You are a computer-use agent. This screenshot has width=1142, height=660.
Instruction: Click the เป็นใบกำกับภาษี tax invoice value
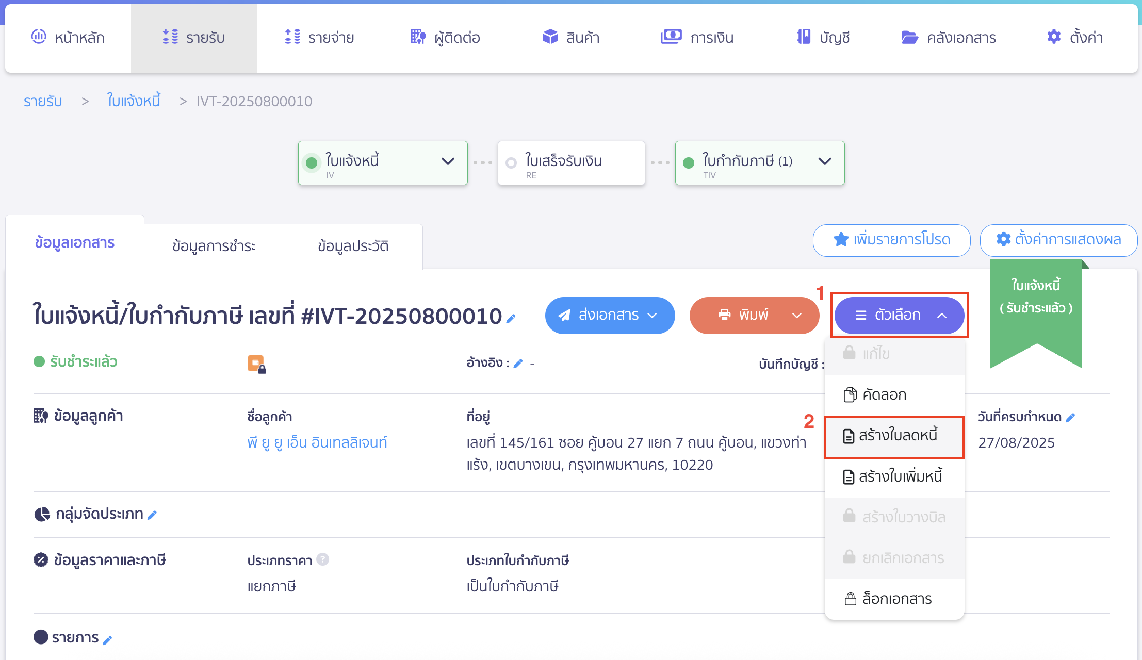coord(512,586)
